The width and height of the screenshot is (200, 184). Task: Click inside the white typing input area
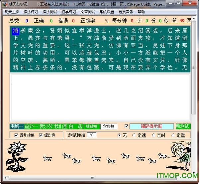pos(100,96)
